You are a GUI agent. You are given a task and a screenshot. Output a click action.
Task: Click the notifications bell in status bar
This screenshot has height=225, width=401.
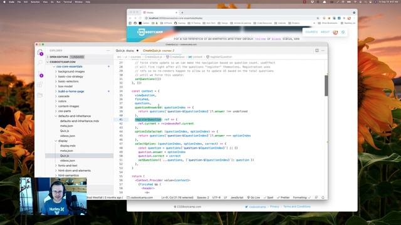(x=323, y=197)
